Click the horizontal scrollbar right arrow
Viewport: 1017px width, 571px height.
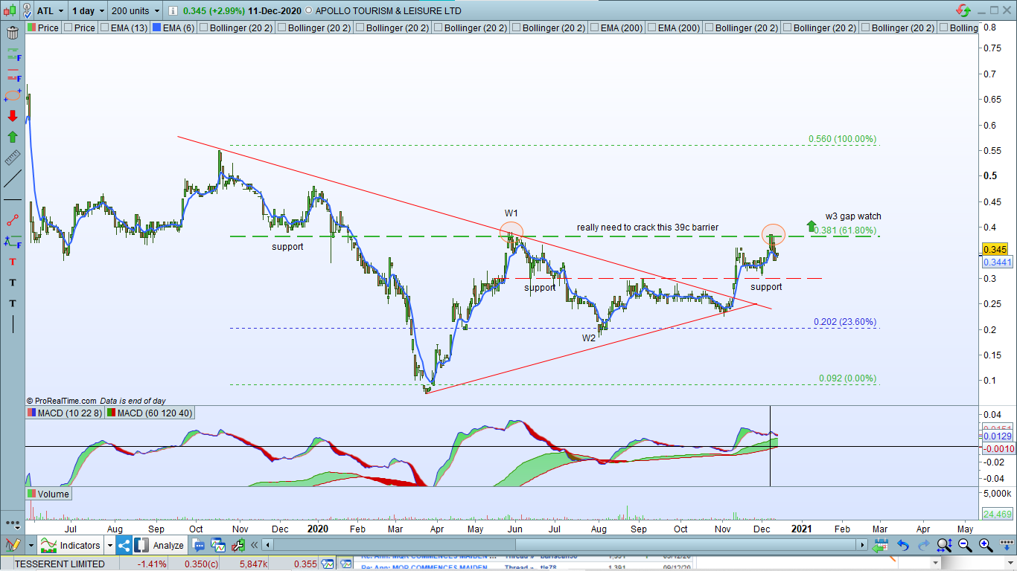(864, 545)
